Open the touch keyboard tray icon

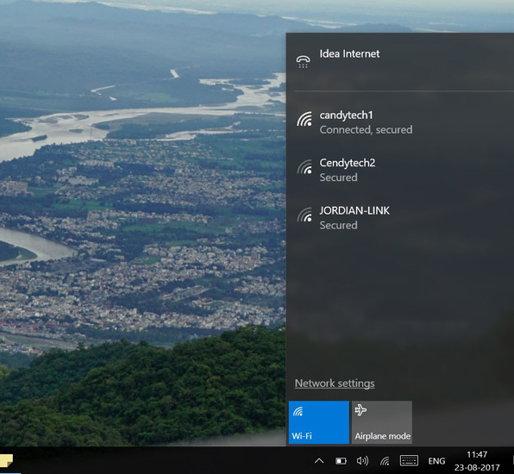point(409,460)
